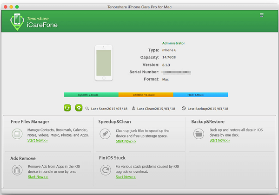The image size is (279, 195).
Task: Select the Free Files Manager heading
Action: point(30,122)
